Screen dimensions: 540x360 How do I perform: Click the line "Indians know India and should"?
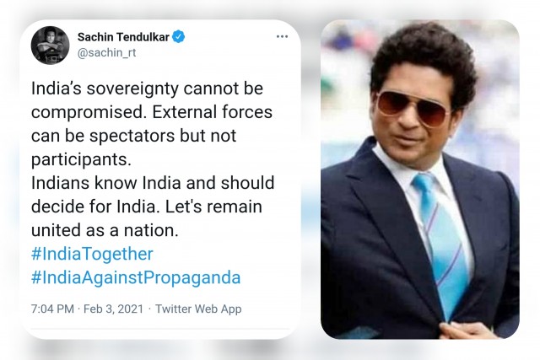pyautogui.click(x=153, y=183)
